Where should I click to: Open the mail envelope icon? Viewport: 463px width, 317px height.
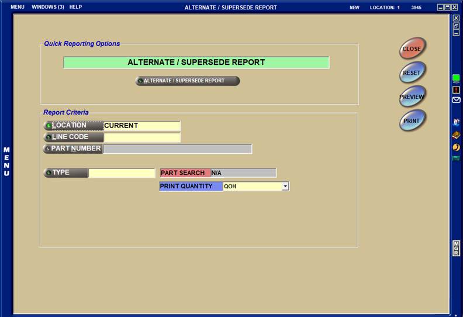click(457, 100)
